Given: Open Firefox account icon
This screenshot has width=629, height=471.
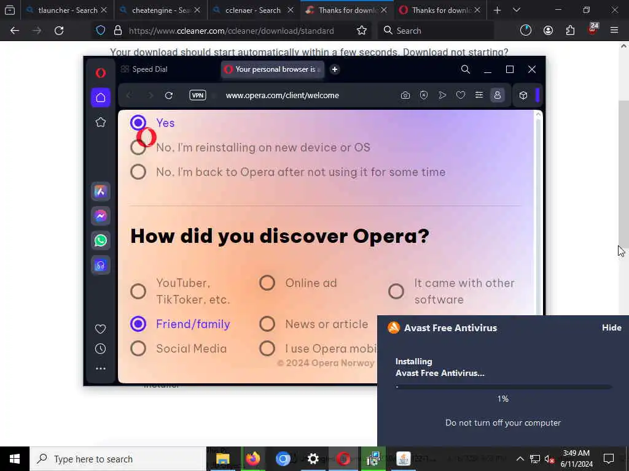Looking at the screenshot, I should click(548, 31).
